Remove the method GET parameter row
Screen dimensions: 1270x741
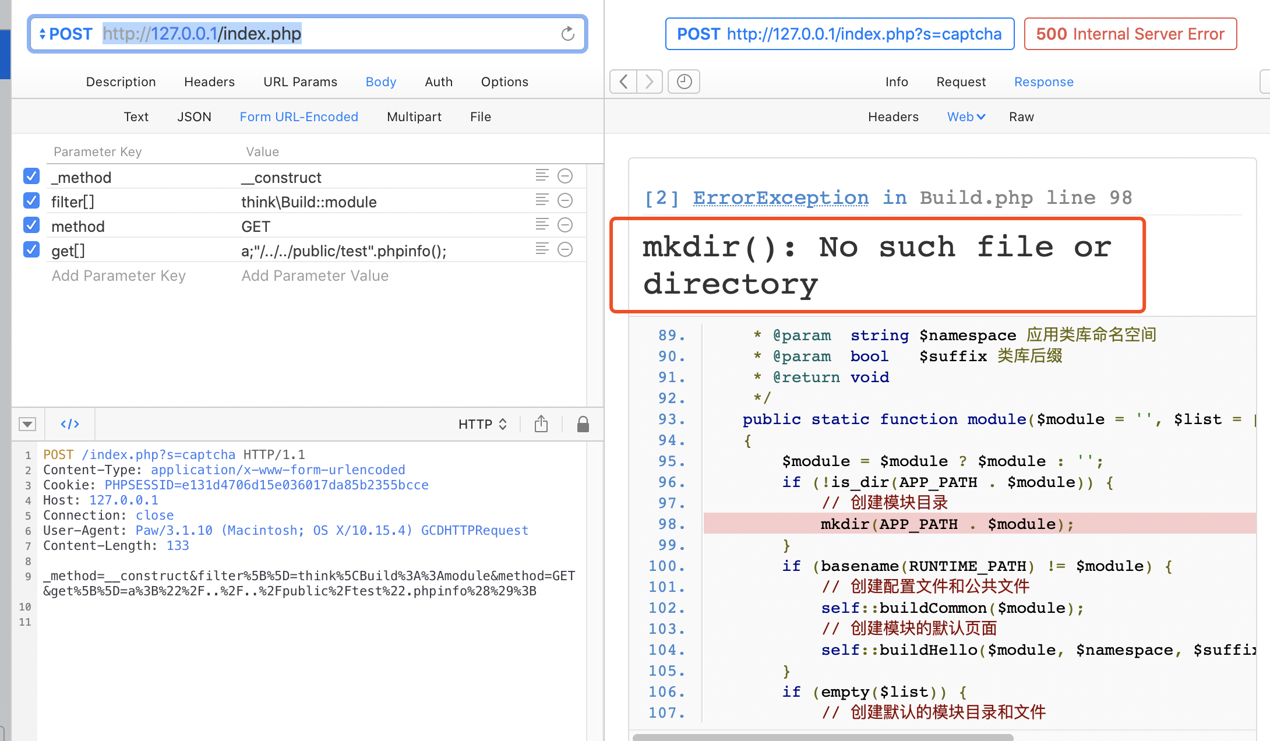pyautogui.click(x=565, y=225)
